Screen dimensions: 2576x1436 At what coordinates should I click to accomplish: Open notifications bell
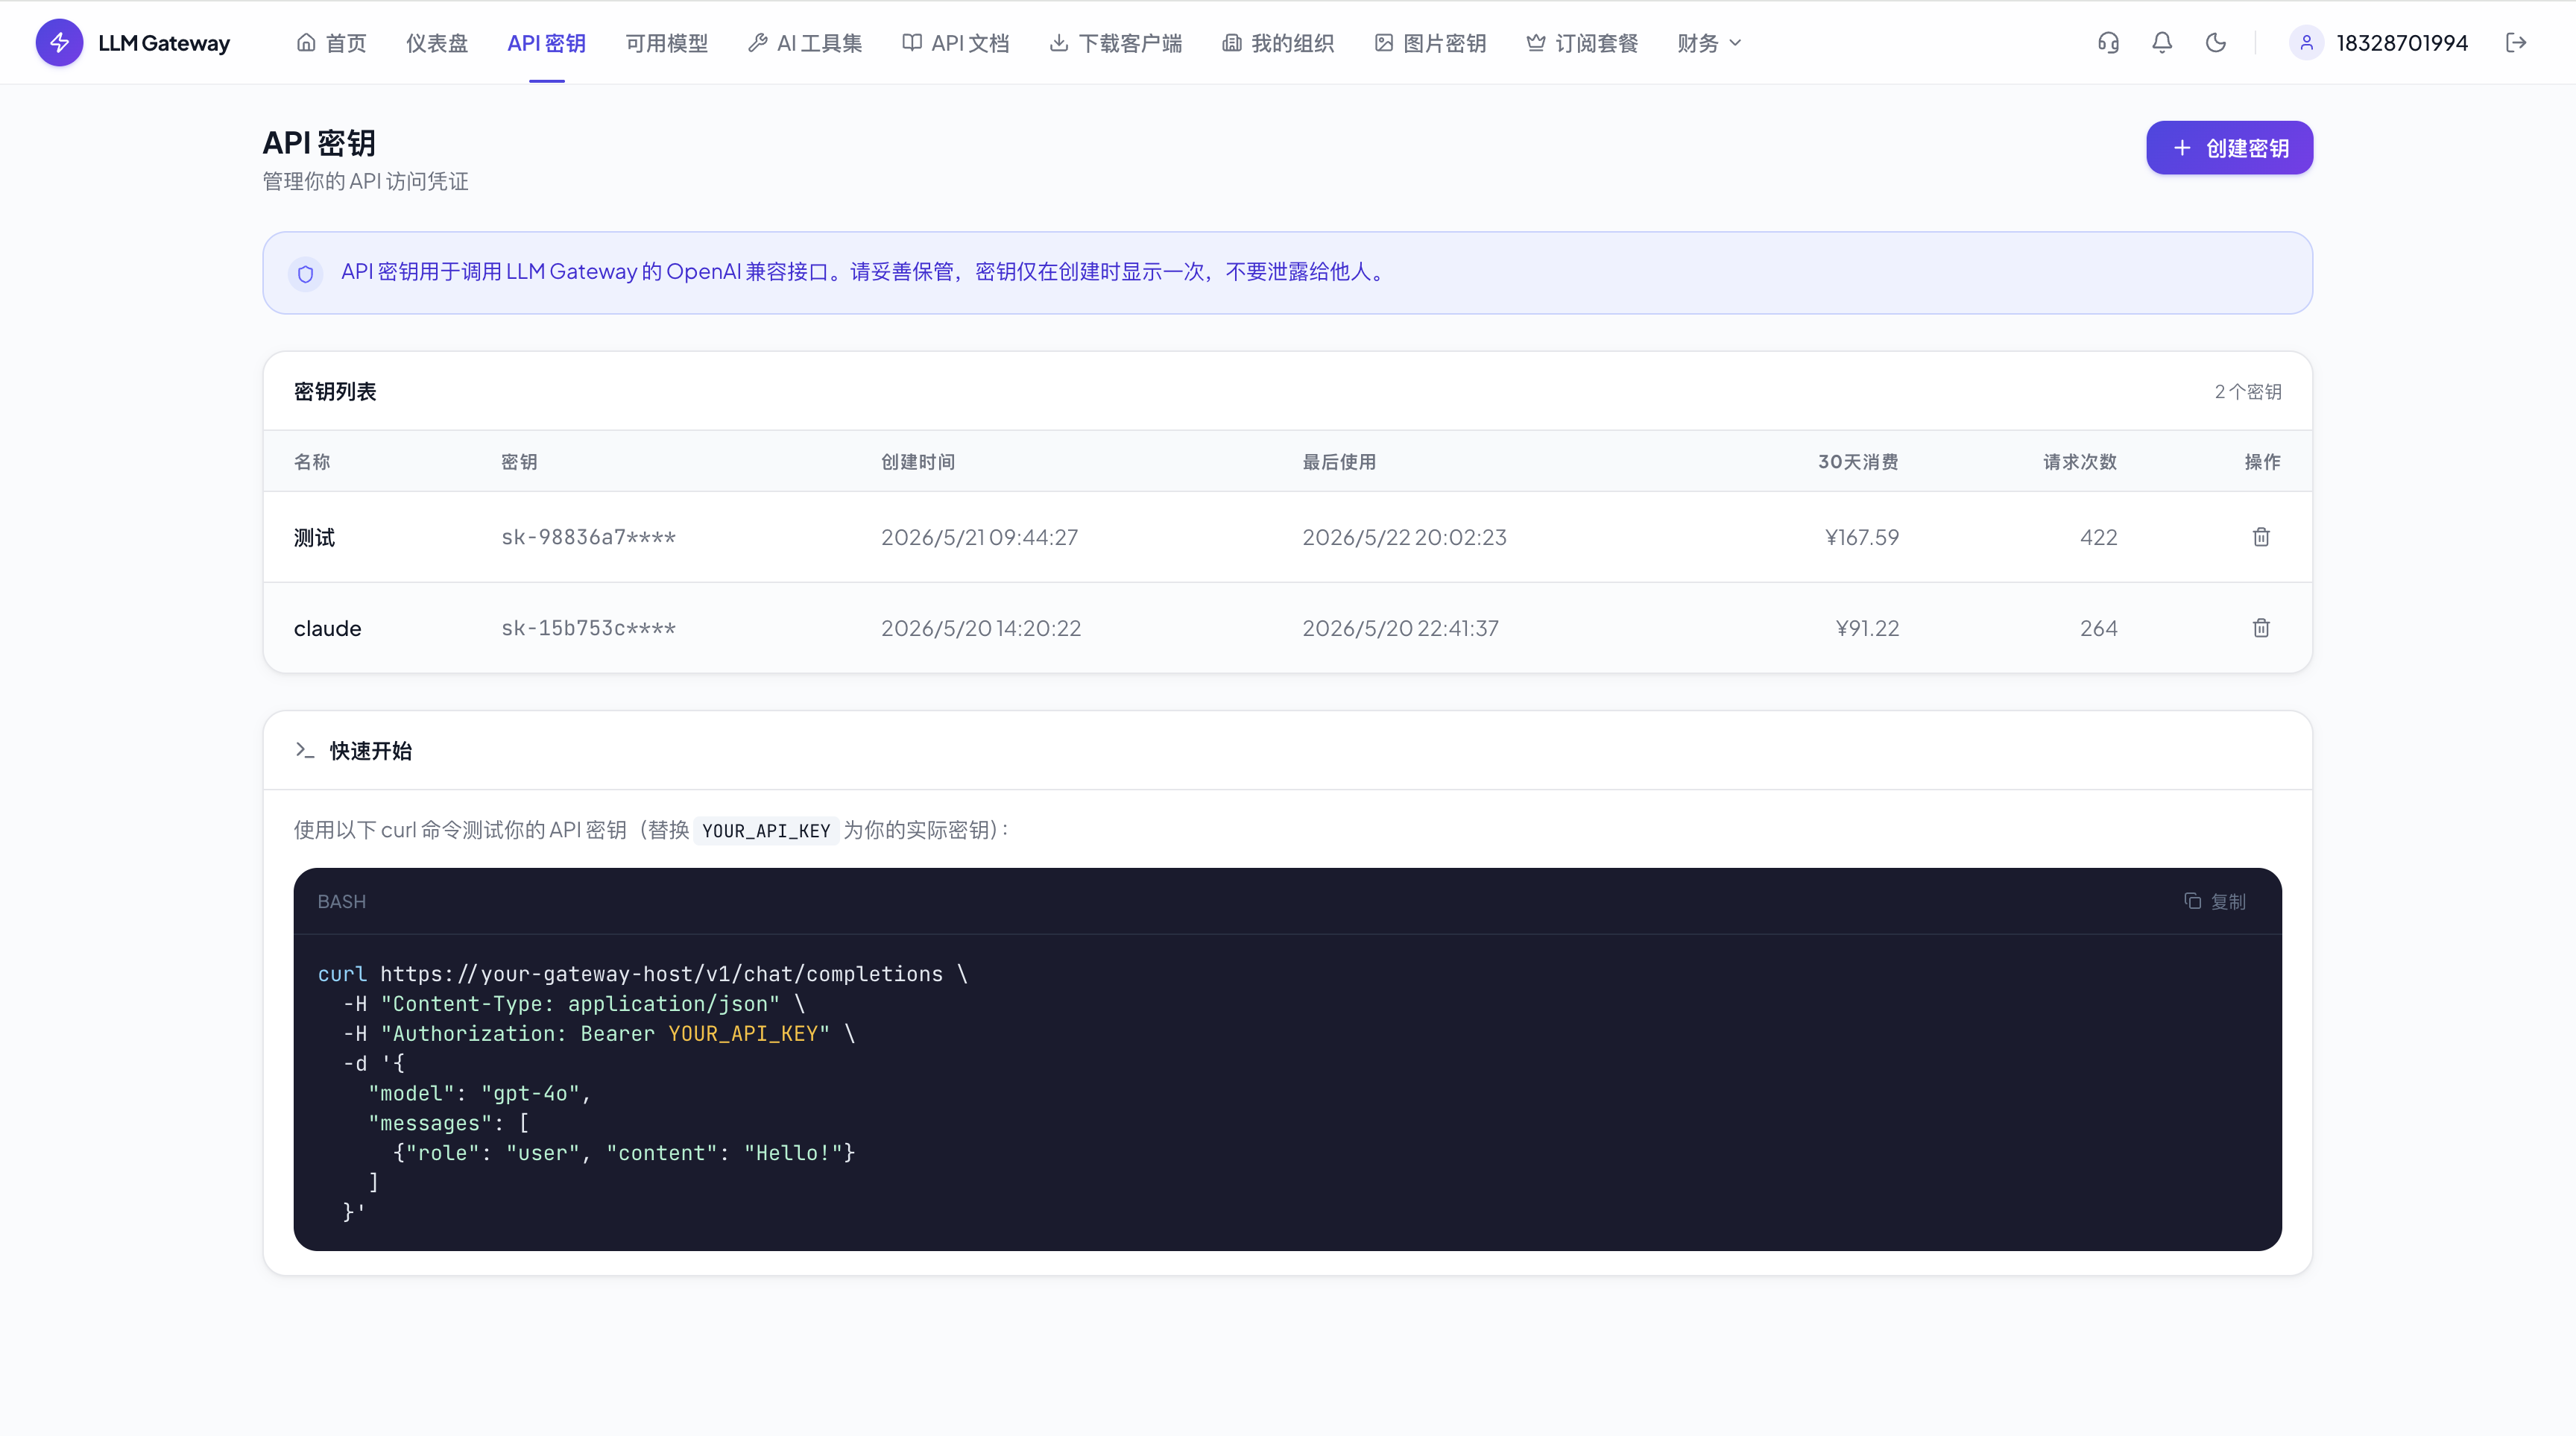(x=2162, y=43)
